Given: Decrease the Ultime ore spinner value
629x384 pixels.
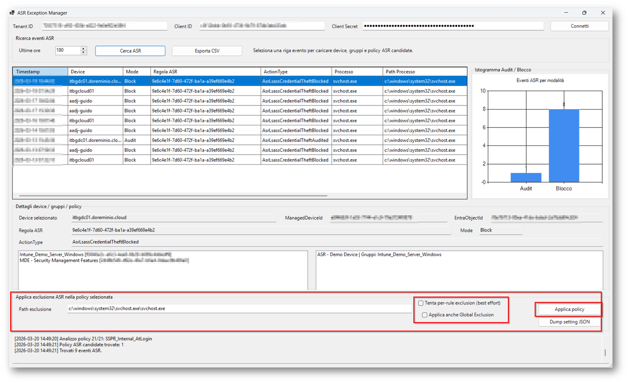Looking at the screenshot, I should (83, 52).
